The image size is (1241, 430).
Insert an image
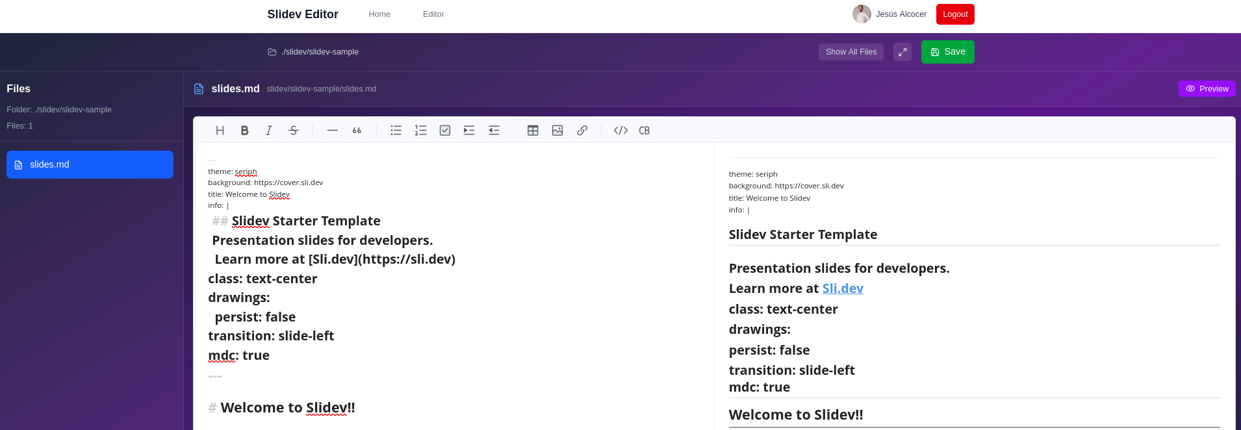click(x=557, y=131)
